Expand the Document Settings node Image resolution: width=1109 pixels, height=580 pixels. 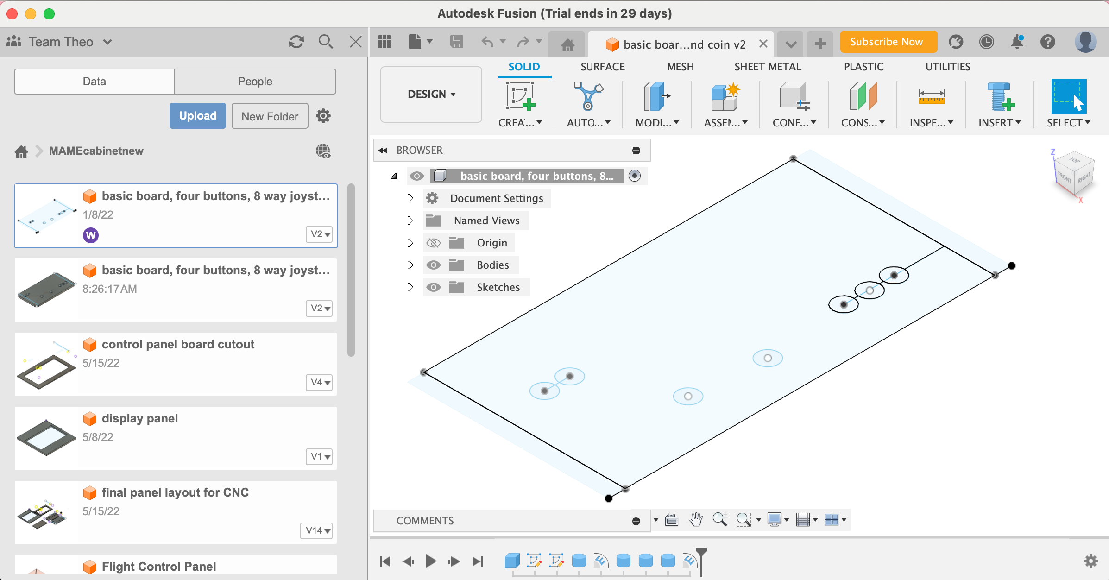410,198
